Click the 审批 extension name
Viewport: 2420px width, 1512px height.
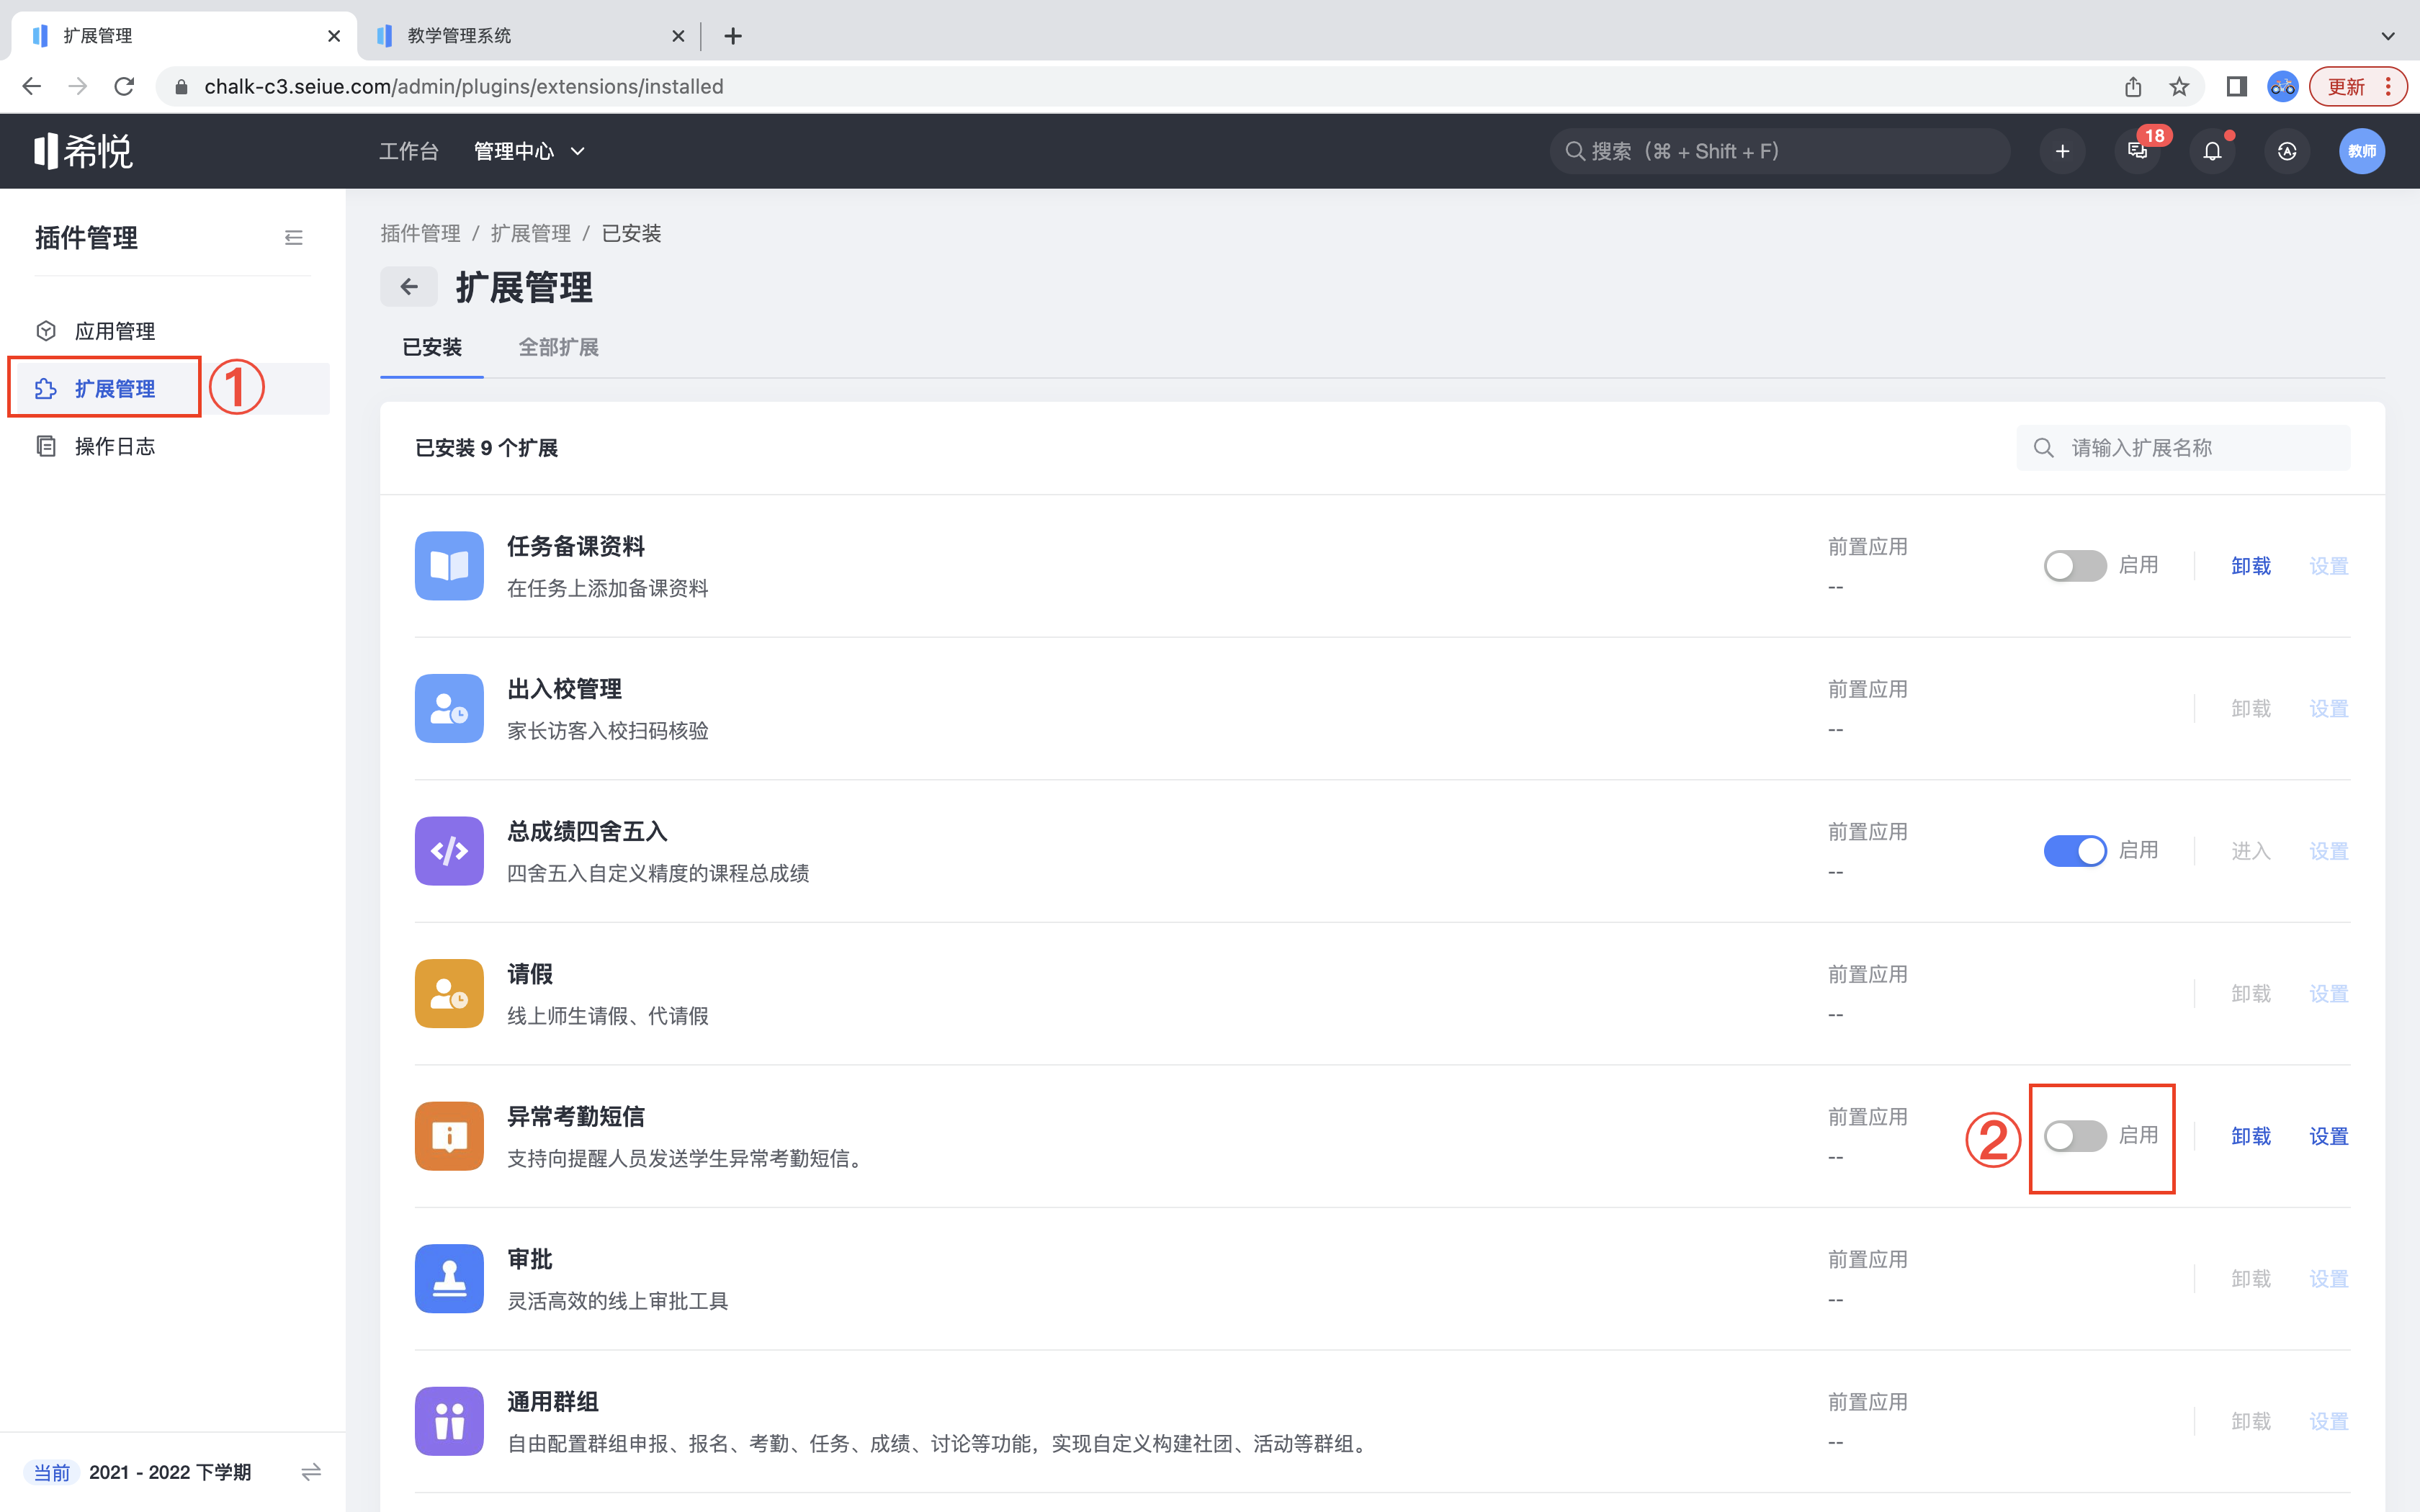pyautogui.click(x=530, y=1259)
